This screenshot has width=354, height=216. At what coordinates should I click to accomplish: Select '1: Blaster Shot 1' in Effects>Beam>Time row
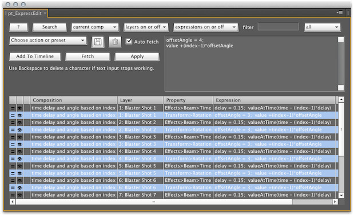(x=141, y=108)
